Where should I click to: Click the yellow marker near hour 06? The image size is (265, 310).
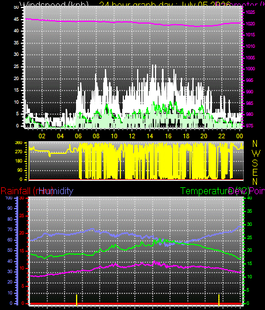click(77, 300)
